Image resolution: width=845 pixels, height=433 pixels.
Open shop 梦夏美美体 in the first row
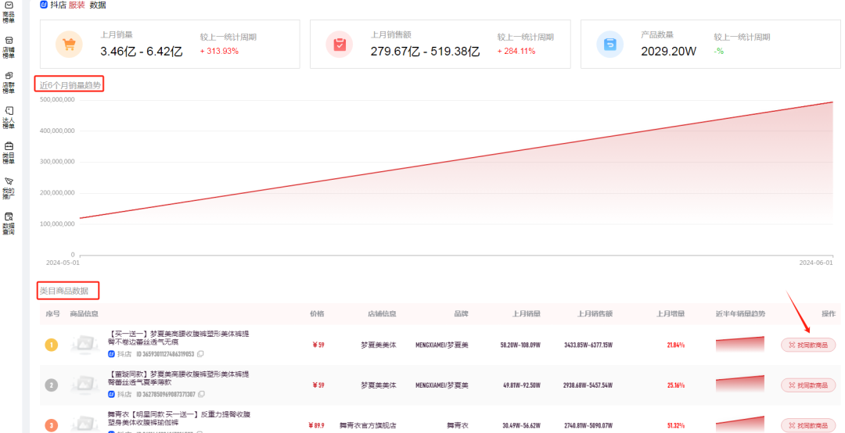point(379,345)
